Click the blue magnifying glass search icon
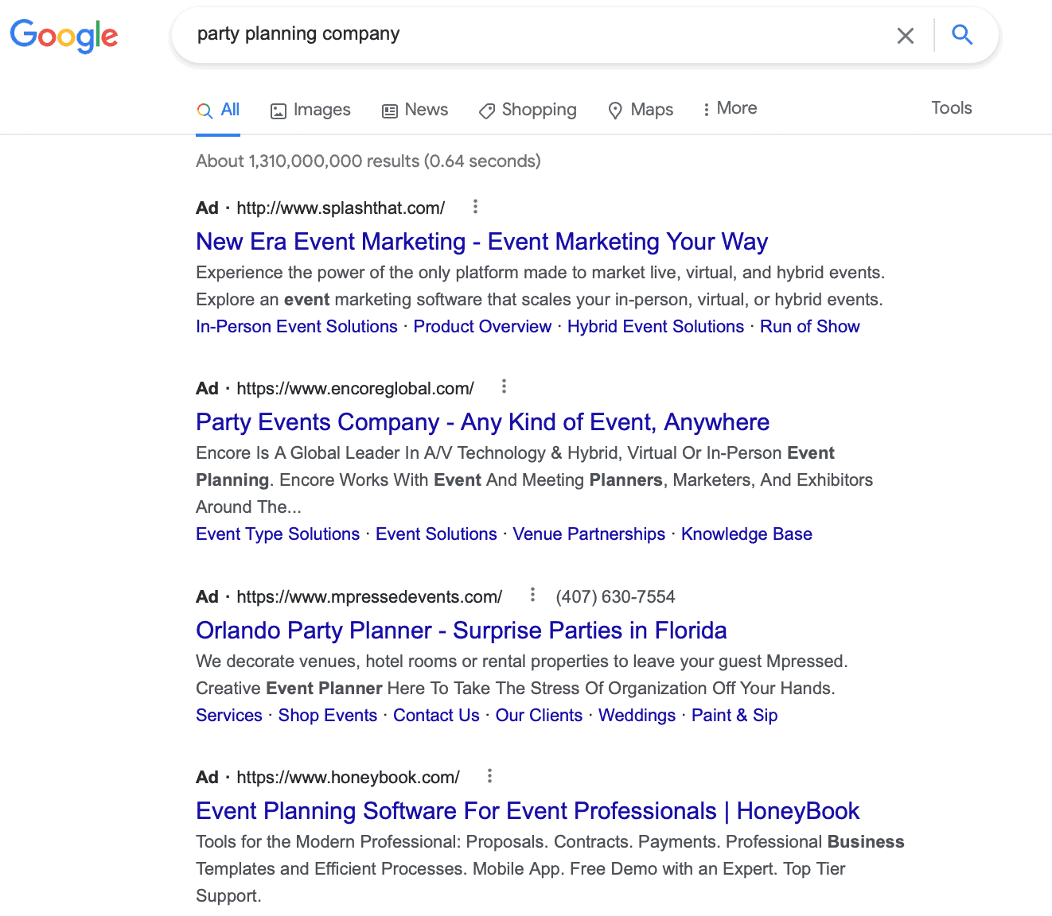1052x916 pixels. 963,34
